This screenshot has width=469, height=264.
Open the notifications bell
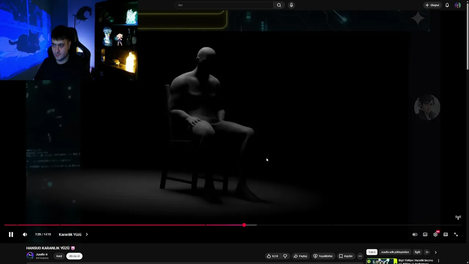[x=447, y=5]
